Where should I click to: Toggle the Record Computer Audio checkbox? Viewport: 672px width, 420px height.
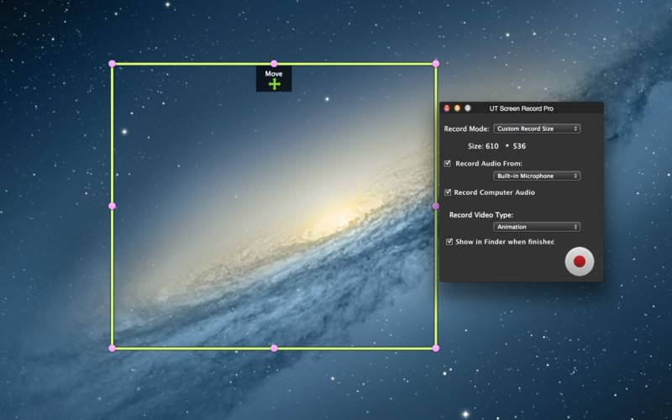pos(448,192)
